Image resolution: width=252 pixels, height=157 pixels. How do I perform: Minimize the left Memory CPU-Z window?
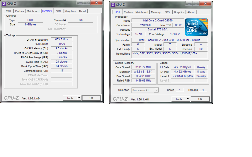click(x=80, y=2)
